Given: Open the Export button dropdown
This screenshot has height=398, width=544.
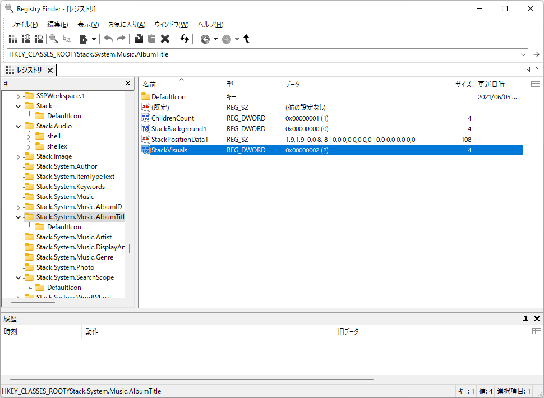Looking at the screenshot, I should pos(94,38).
